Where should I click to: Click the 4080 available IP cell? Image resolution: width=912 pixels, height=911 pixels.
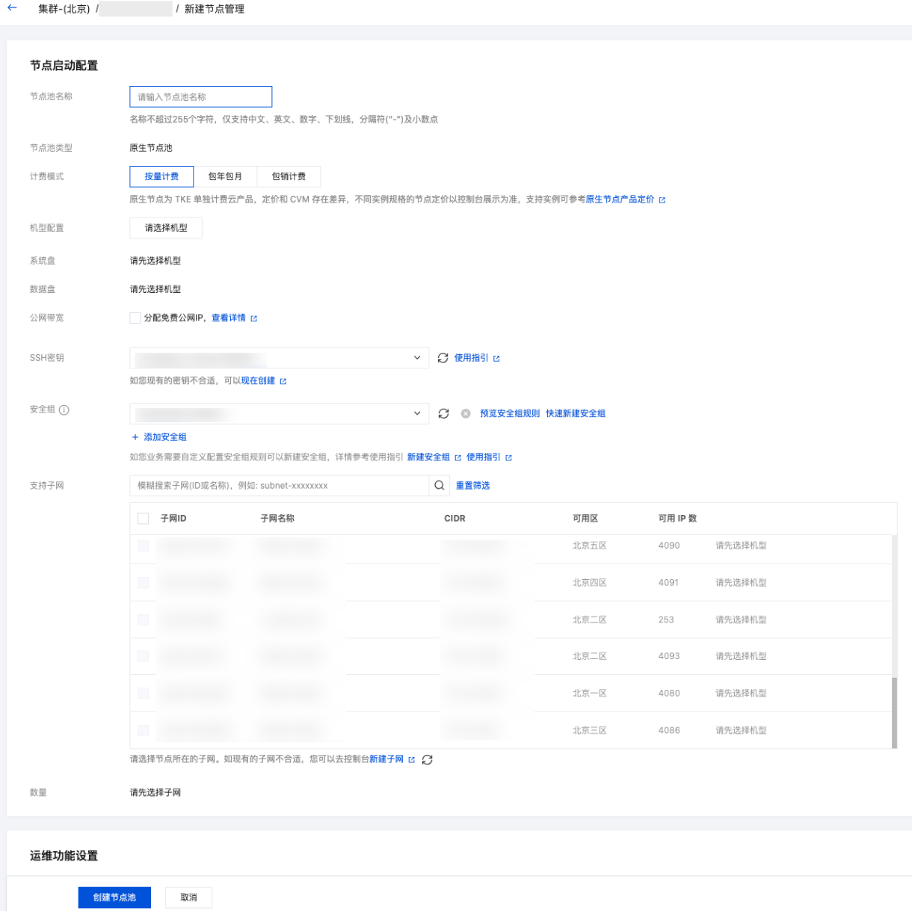click(669, 694)
